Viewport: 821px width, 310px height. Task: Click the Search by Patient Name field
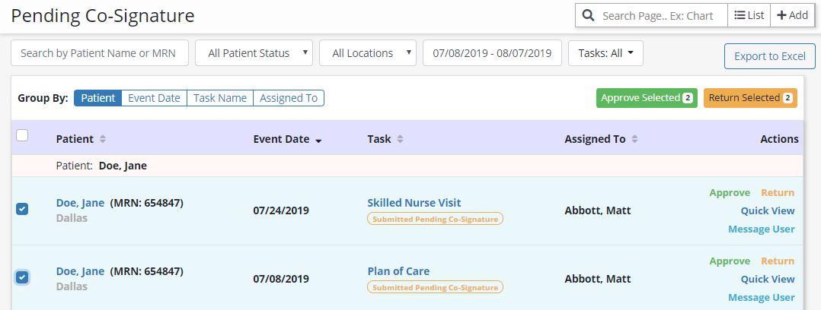pyautogui.click(x=99, y=53)
